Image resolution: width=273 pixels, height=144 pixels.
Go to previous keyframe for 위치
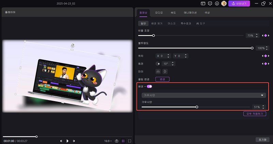(x=263, y=56)
